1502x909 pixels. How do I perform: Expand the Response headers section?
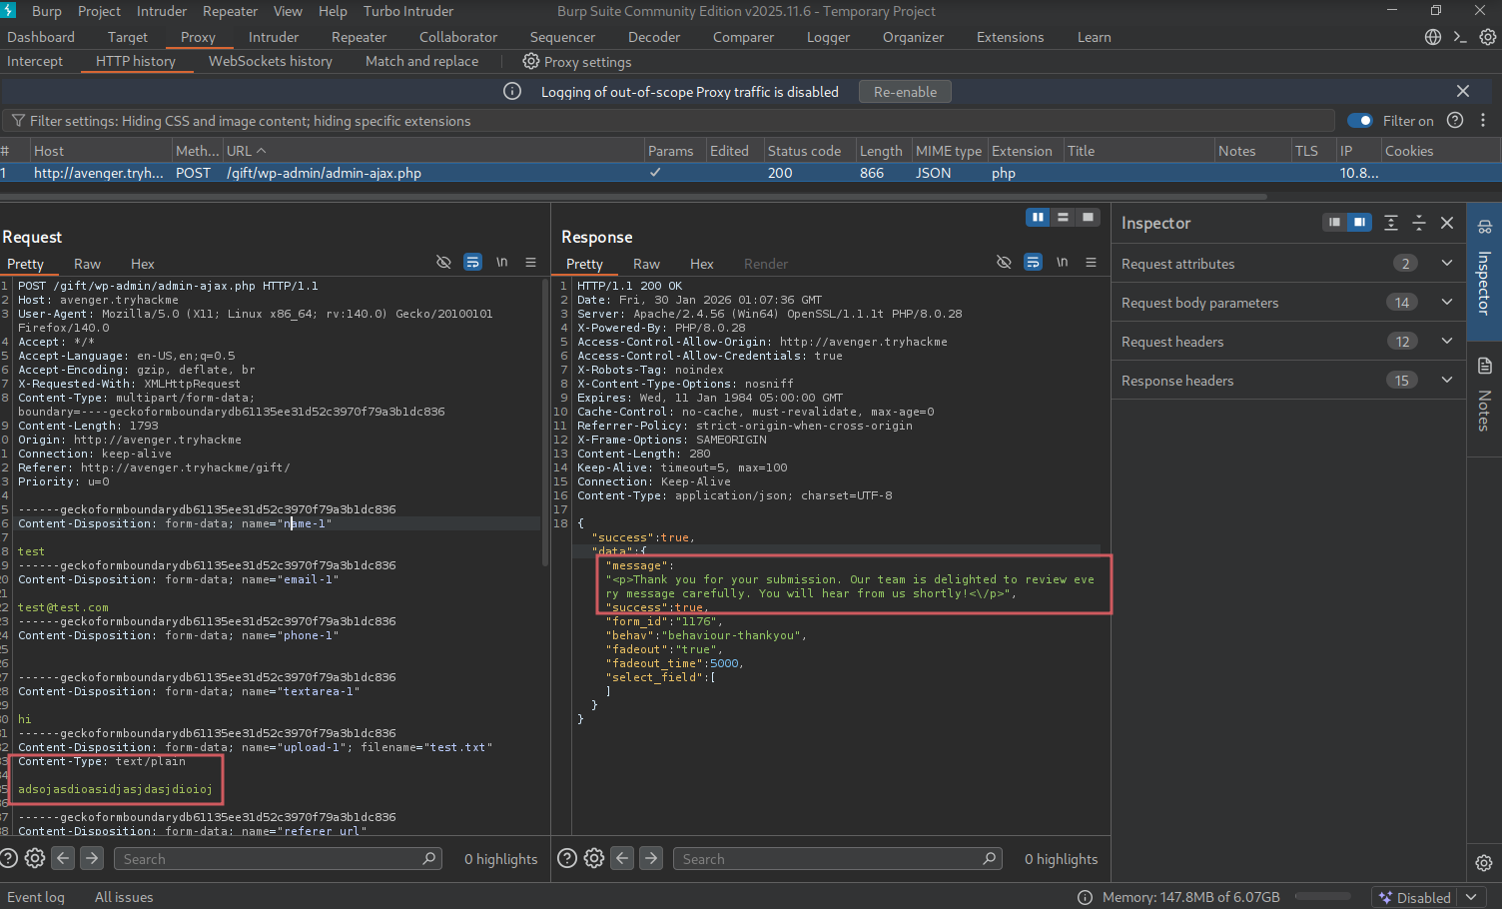pos(1446,381)
